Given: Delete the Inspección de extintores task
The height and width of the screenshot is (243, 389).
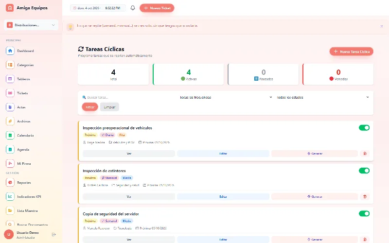Looking at the screenshot, I should [365, 197].
